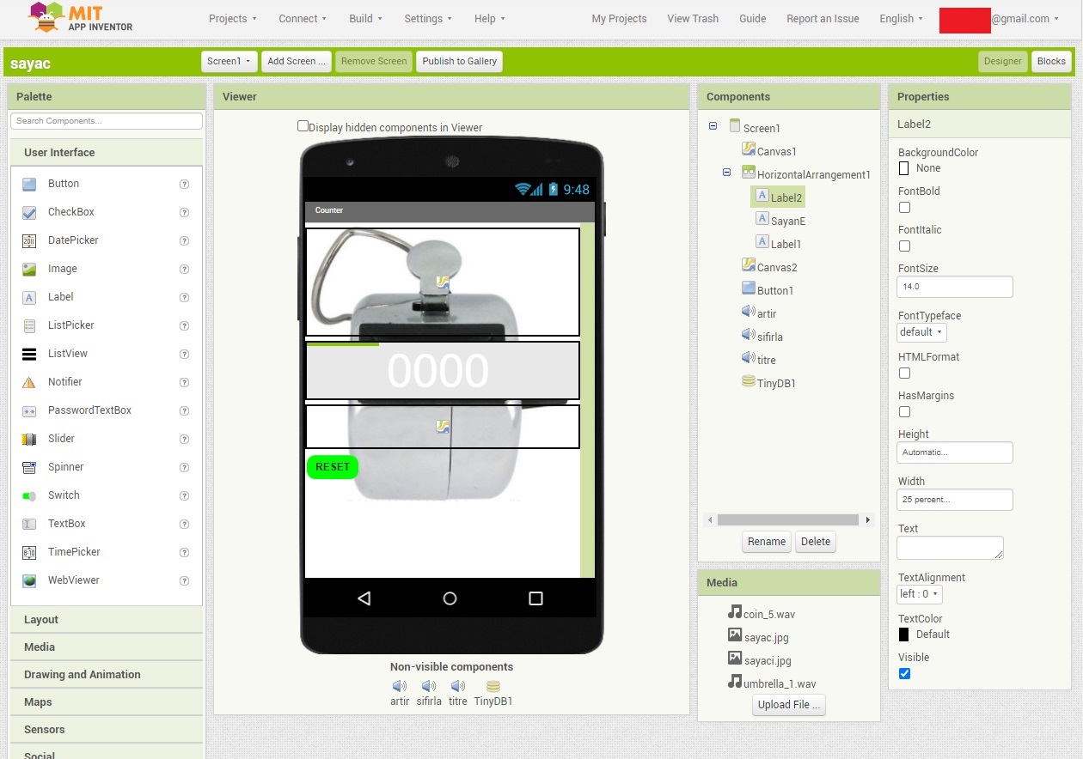1083x759 pixels.
Task: Open help for the Button component
Action: click(x=184, y=184)
